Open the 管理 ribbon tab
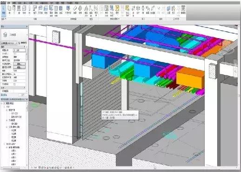This screenshot has width=241, height=172. tap(63, 3)
